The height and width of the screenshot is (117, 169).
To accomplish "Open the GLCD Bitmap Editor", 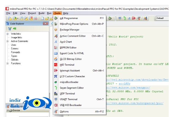I will (x=80, y=59).
